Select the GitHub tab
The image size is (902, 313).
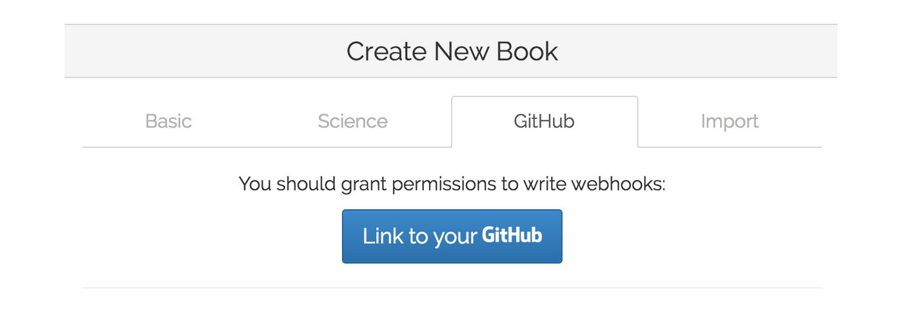(544, 122)
